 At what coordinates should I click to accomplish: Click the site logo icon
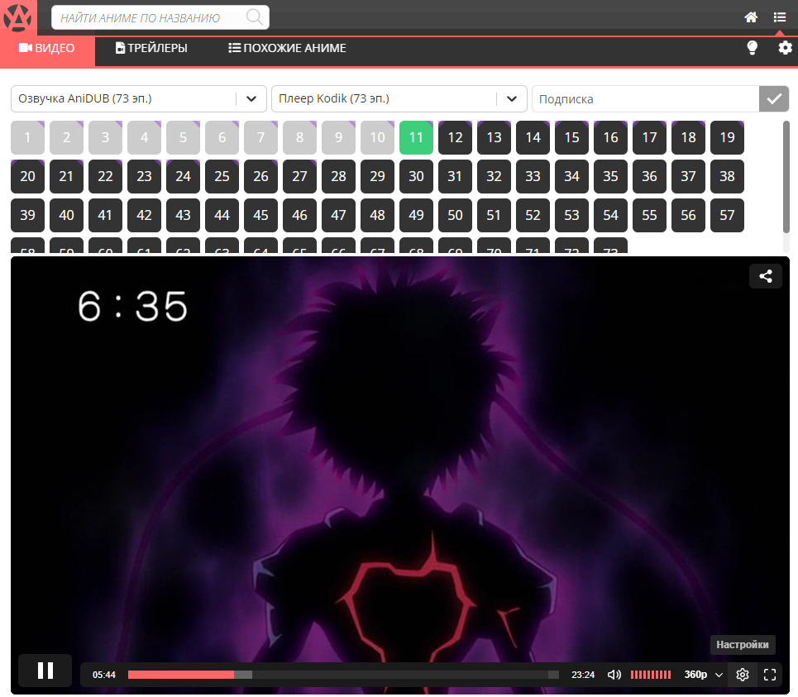[18, 17]
